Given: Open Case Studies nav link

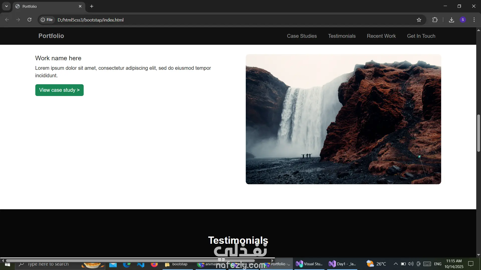Looking at the screenshot, I should [302, 36].
